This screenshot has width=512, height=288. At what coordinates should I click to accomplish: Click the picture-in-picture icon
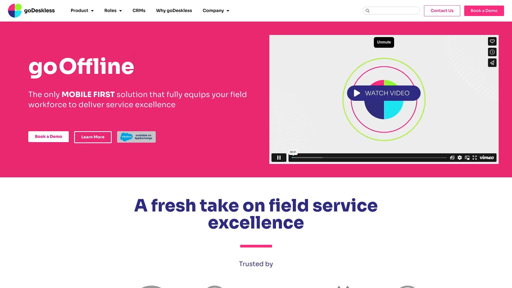[x=467, y=158]
